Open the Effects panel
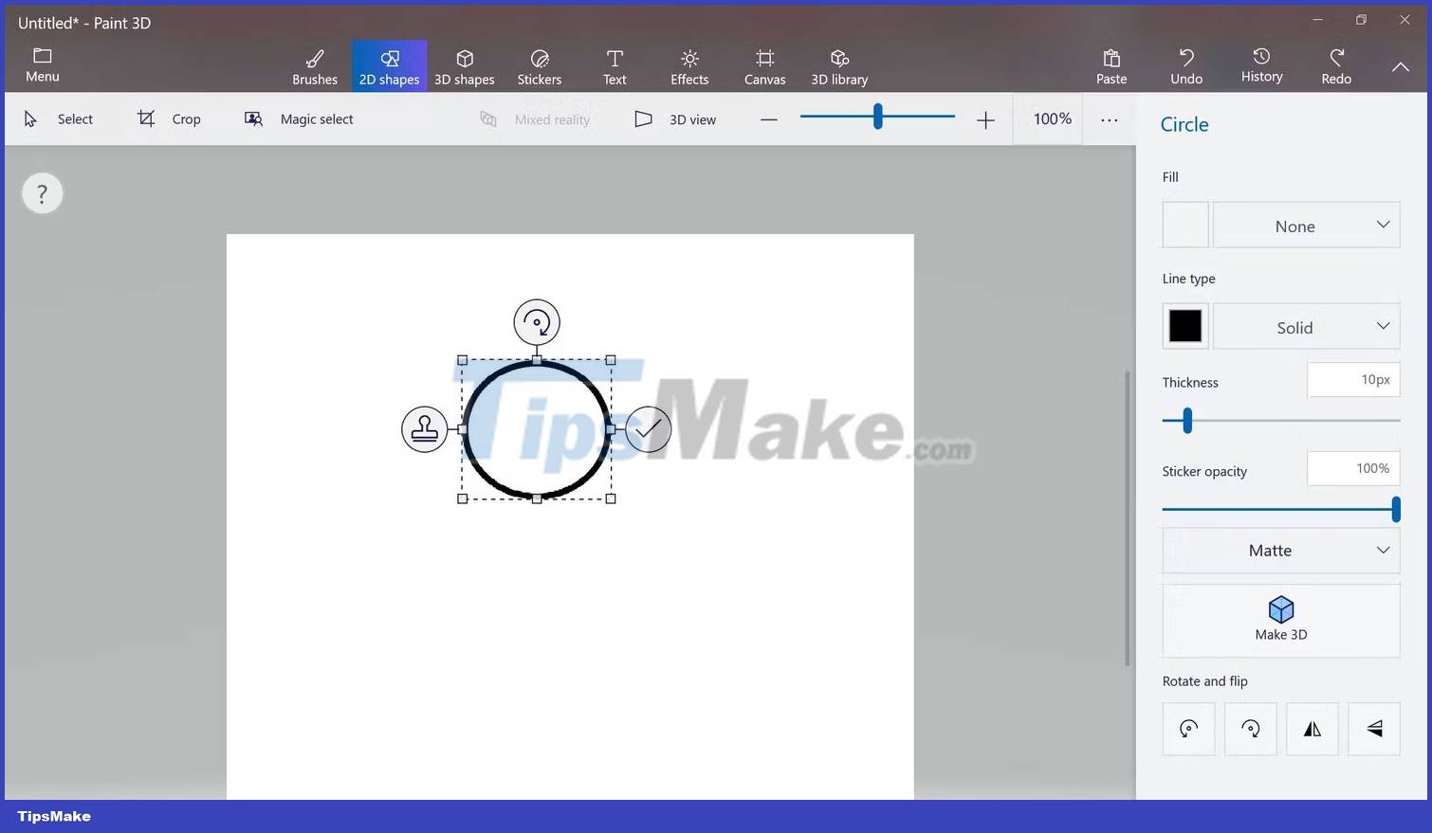 [689, 66]
